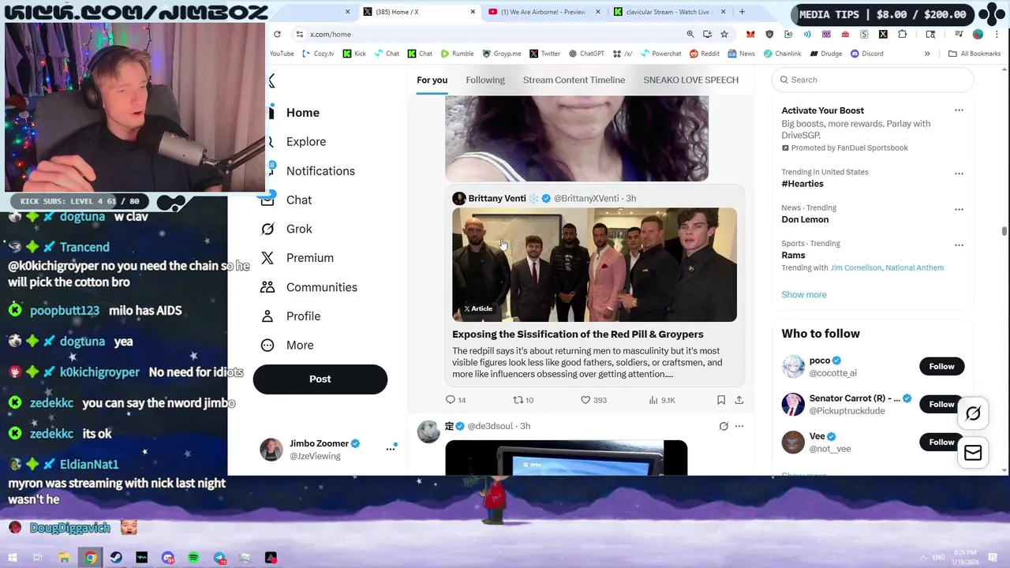Open File Explorer from the taskbar
1010x568 pixels.
65,558
